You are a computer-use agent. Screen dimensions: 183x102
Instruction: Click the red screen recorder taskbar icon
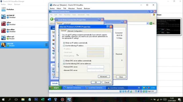[62, 99]
